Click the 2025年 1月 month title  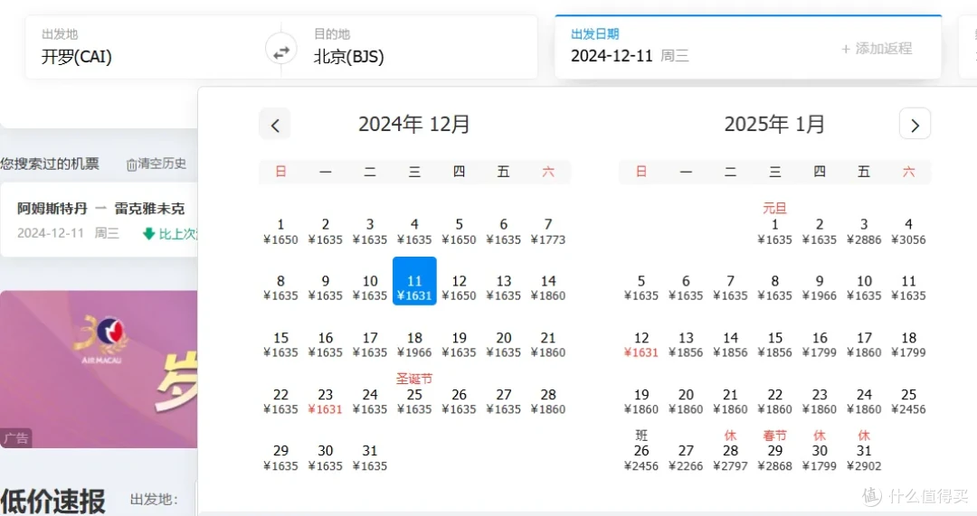(x=774, y=124)
